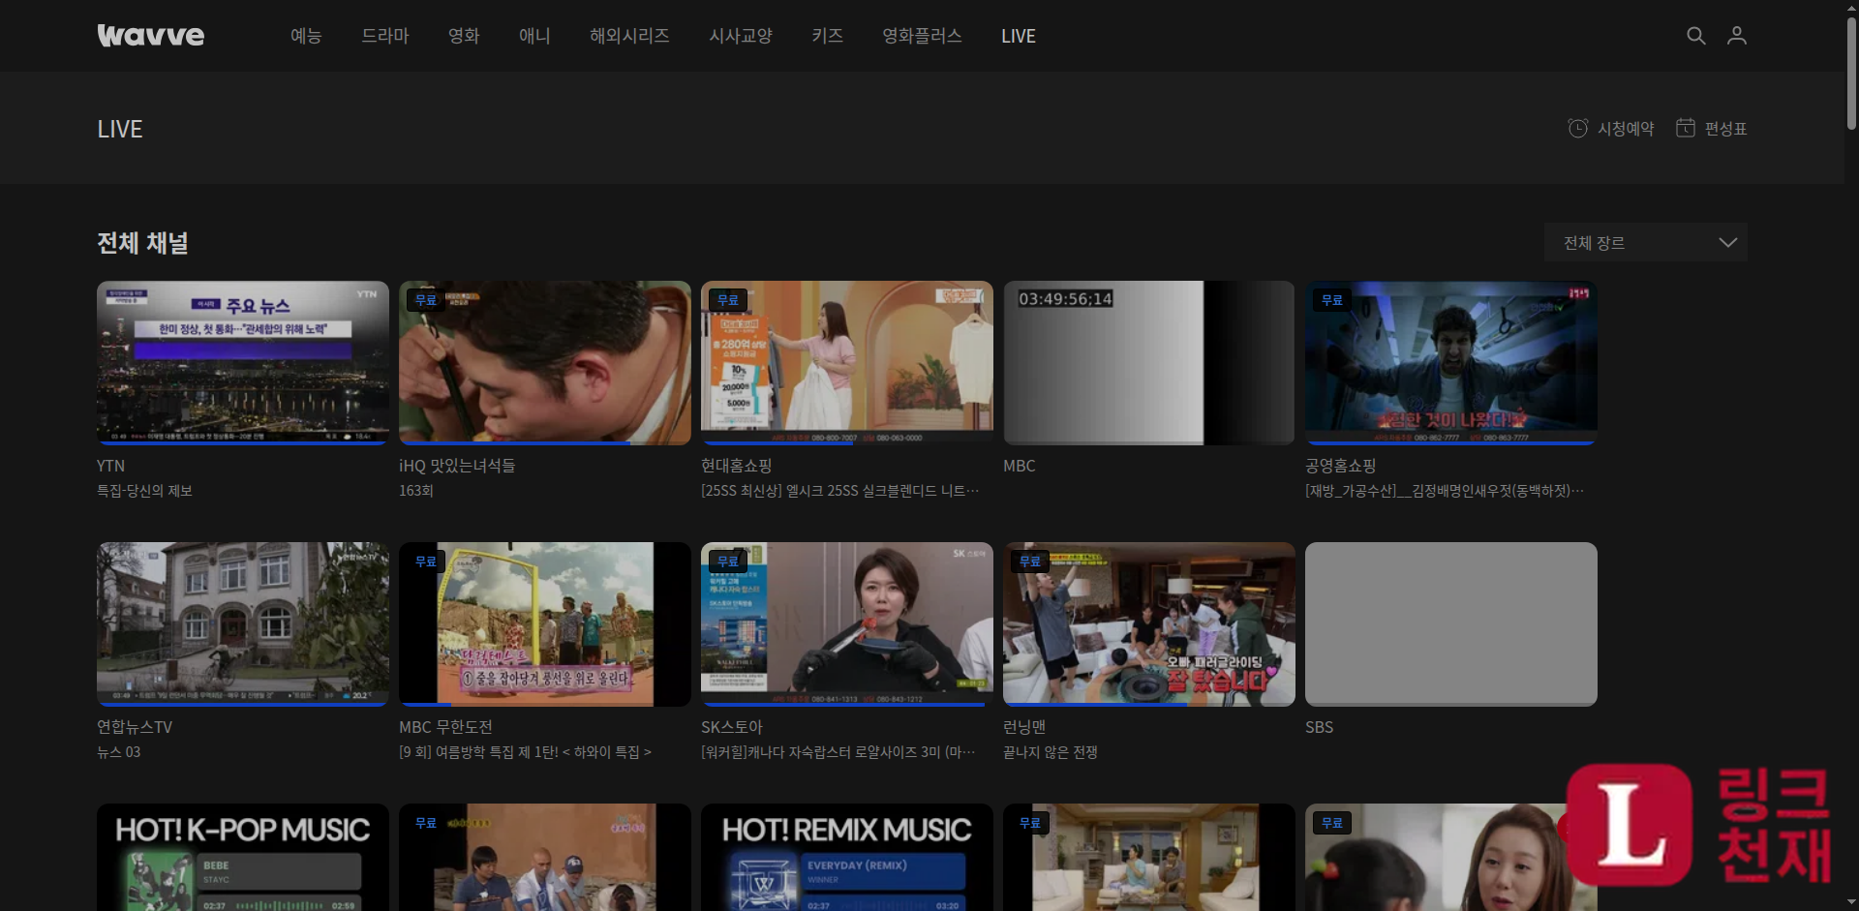
Task: Open the HOT! REMIX MUSIC thumbnail
Action: [x=847, y=857]
